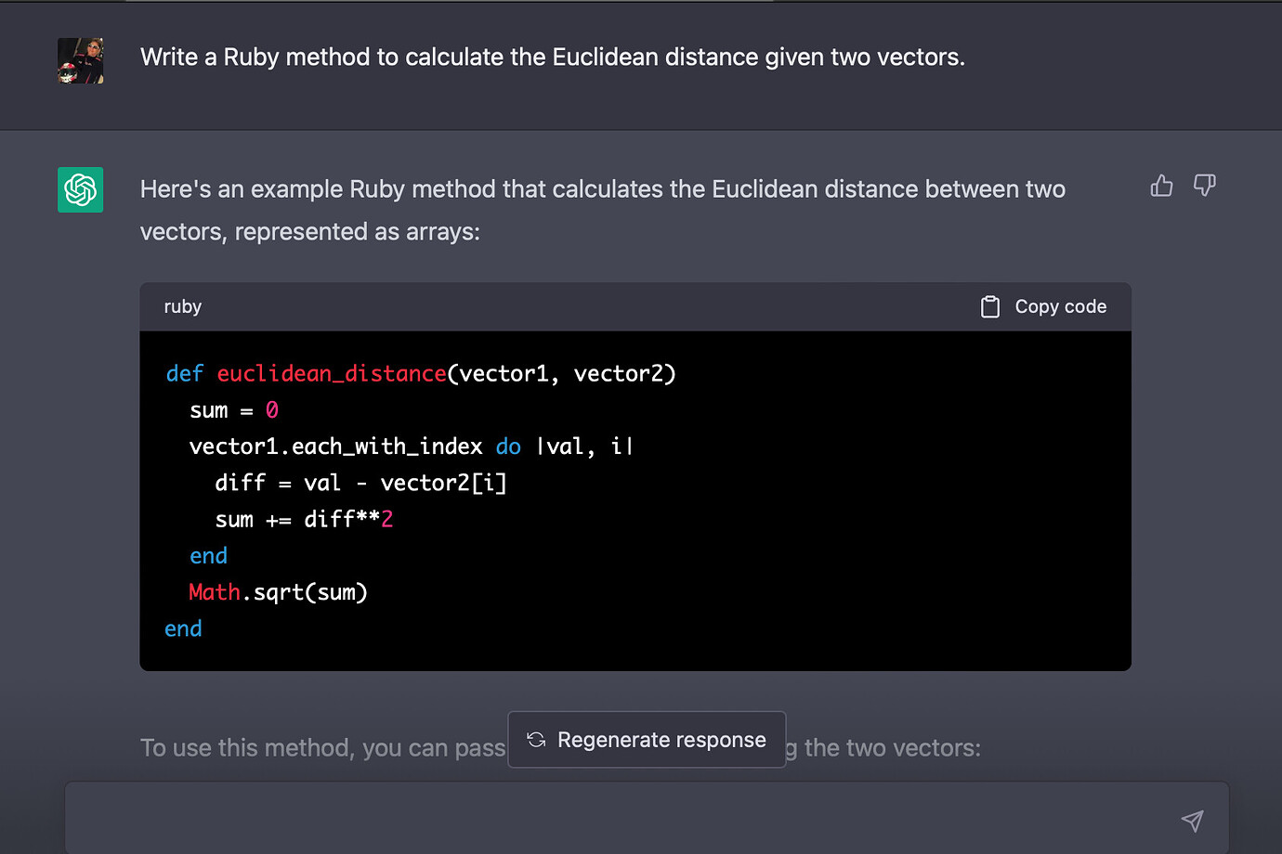Click the user prompt about Euclidean distance
This screenshot has width=1282, height=854.
click(552, 58)
